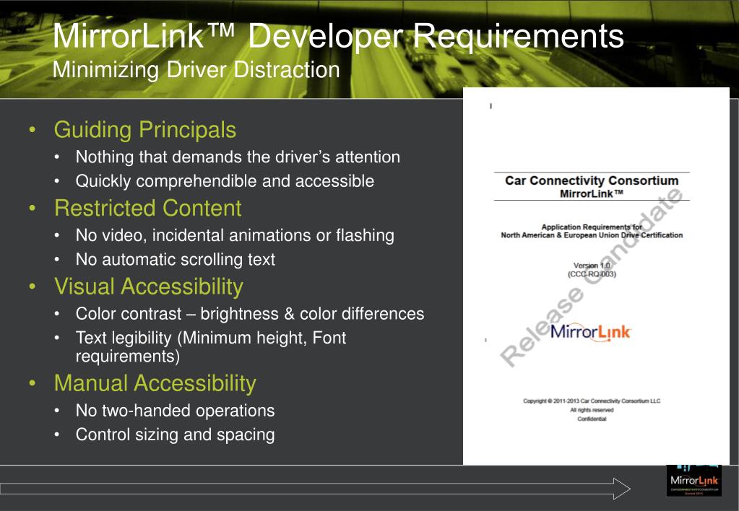Click the 'Manual Accessibility' heading
Viewport: 739px width, 511px height.
(x=155, y=383)
